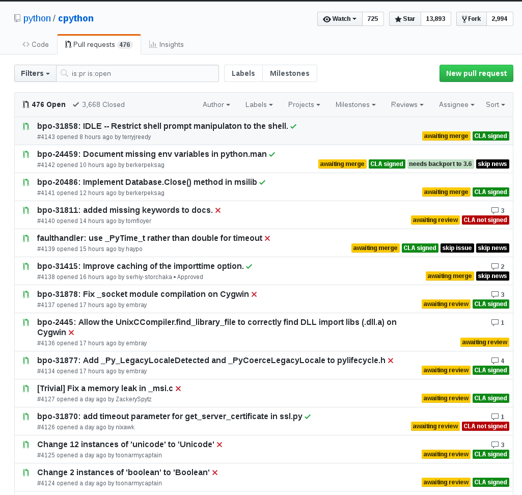Click the Milestones button next to search
The image size is (522, 495).
coord(290,73)
